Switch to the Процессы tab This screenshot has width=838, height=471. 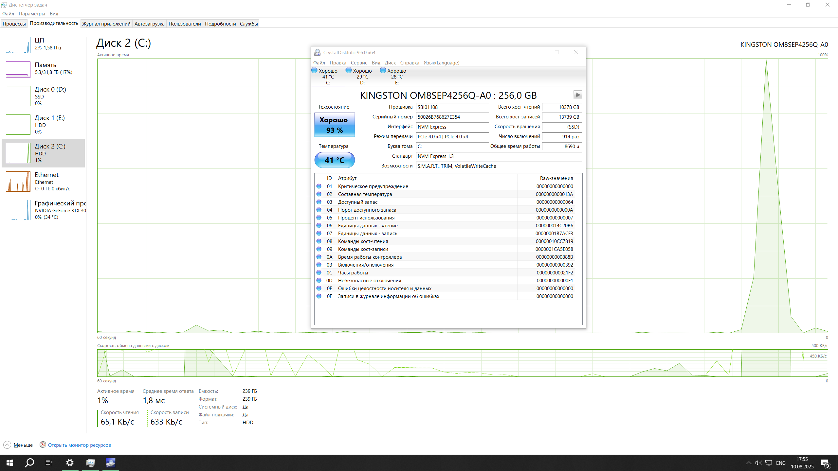tap(14, 24)
